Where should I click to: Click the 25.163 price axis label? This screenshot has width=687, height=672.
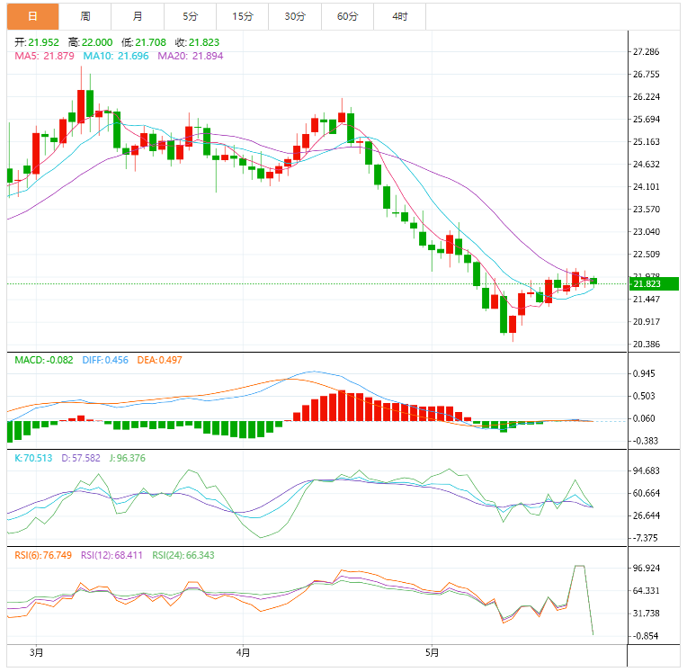[x=647, y=142]
